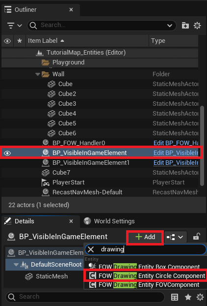Click the create new folder icon
The width and height of the screenshot is (207, 306).
[x=185, y=26]
